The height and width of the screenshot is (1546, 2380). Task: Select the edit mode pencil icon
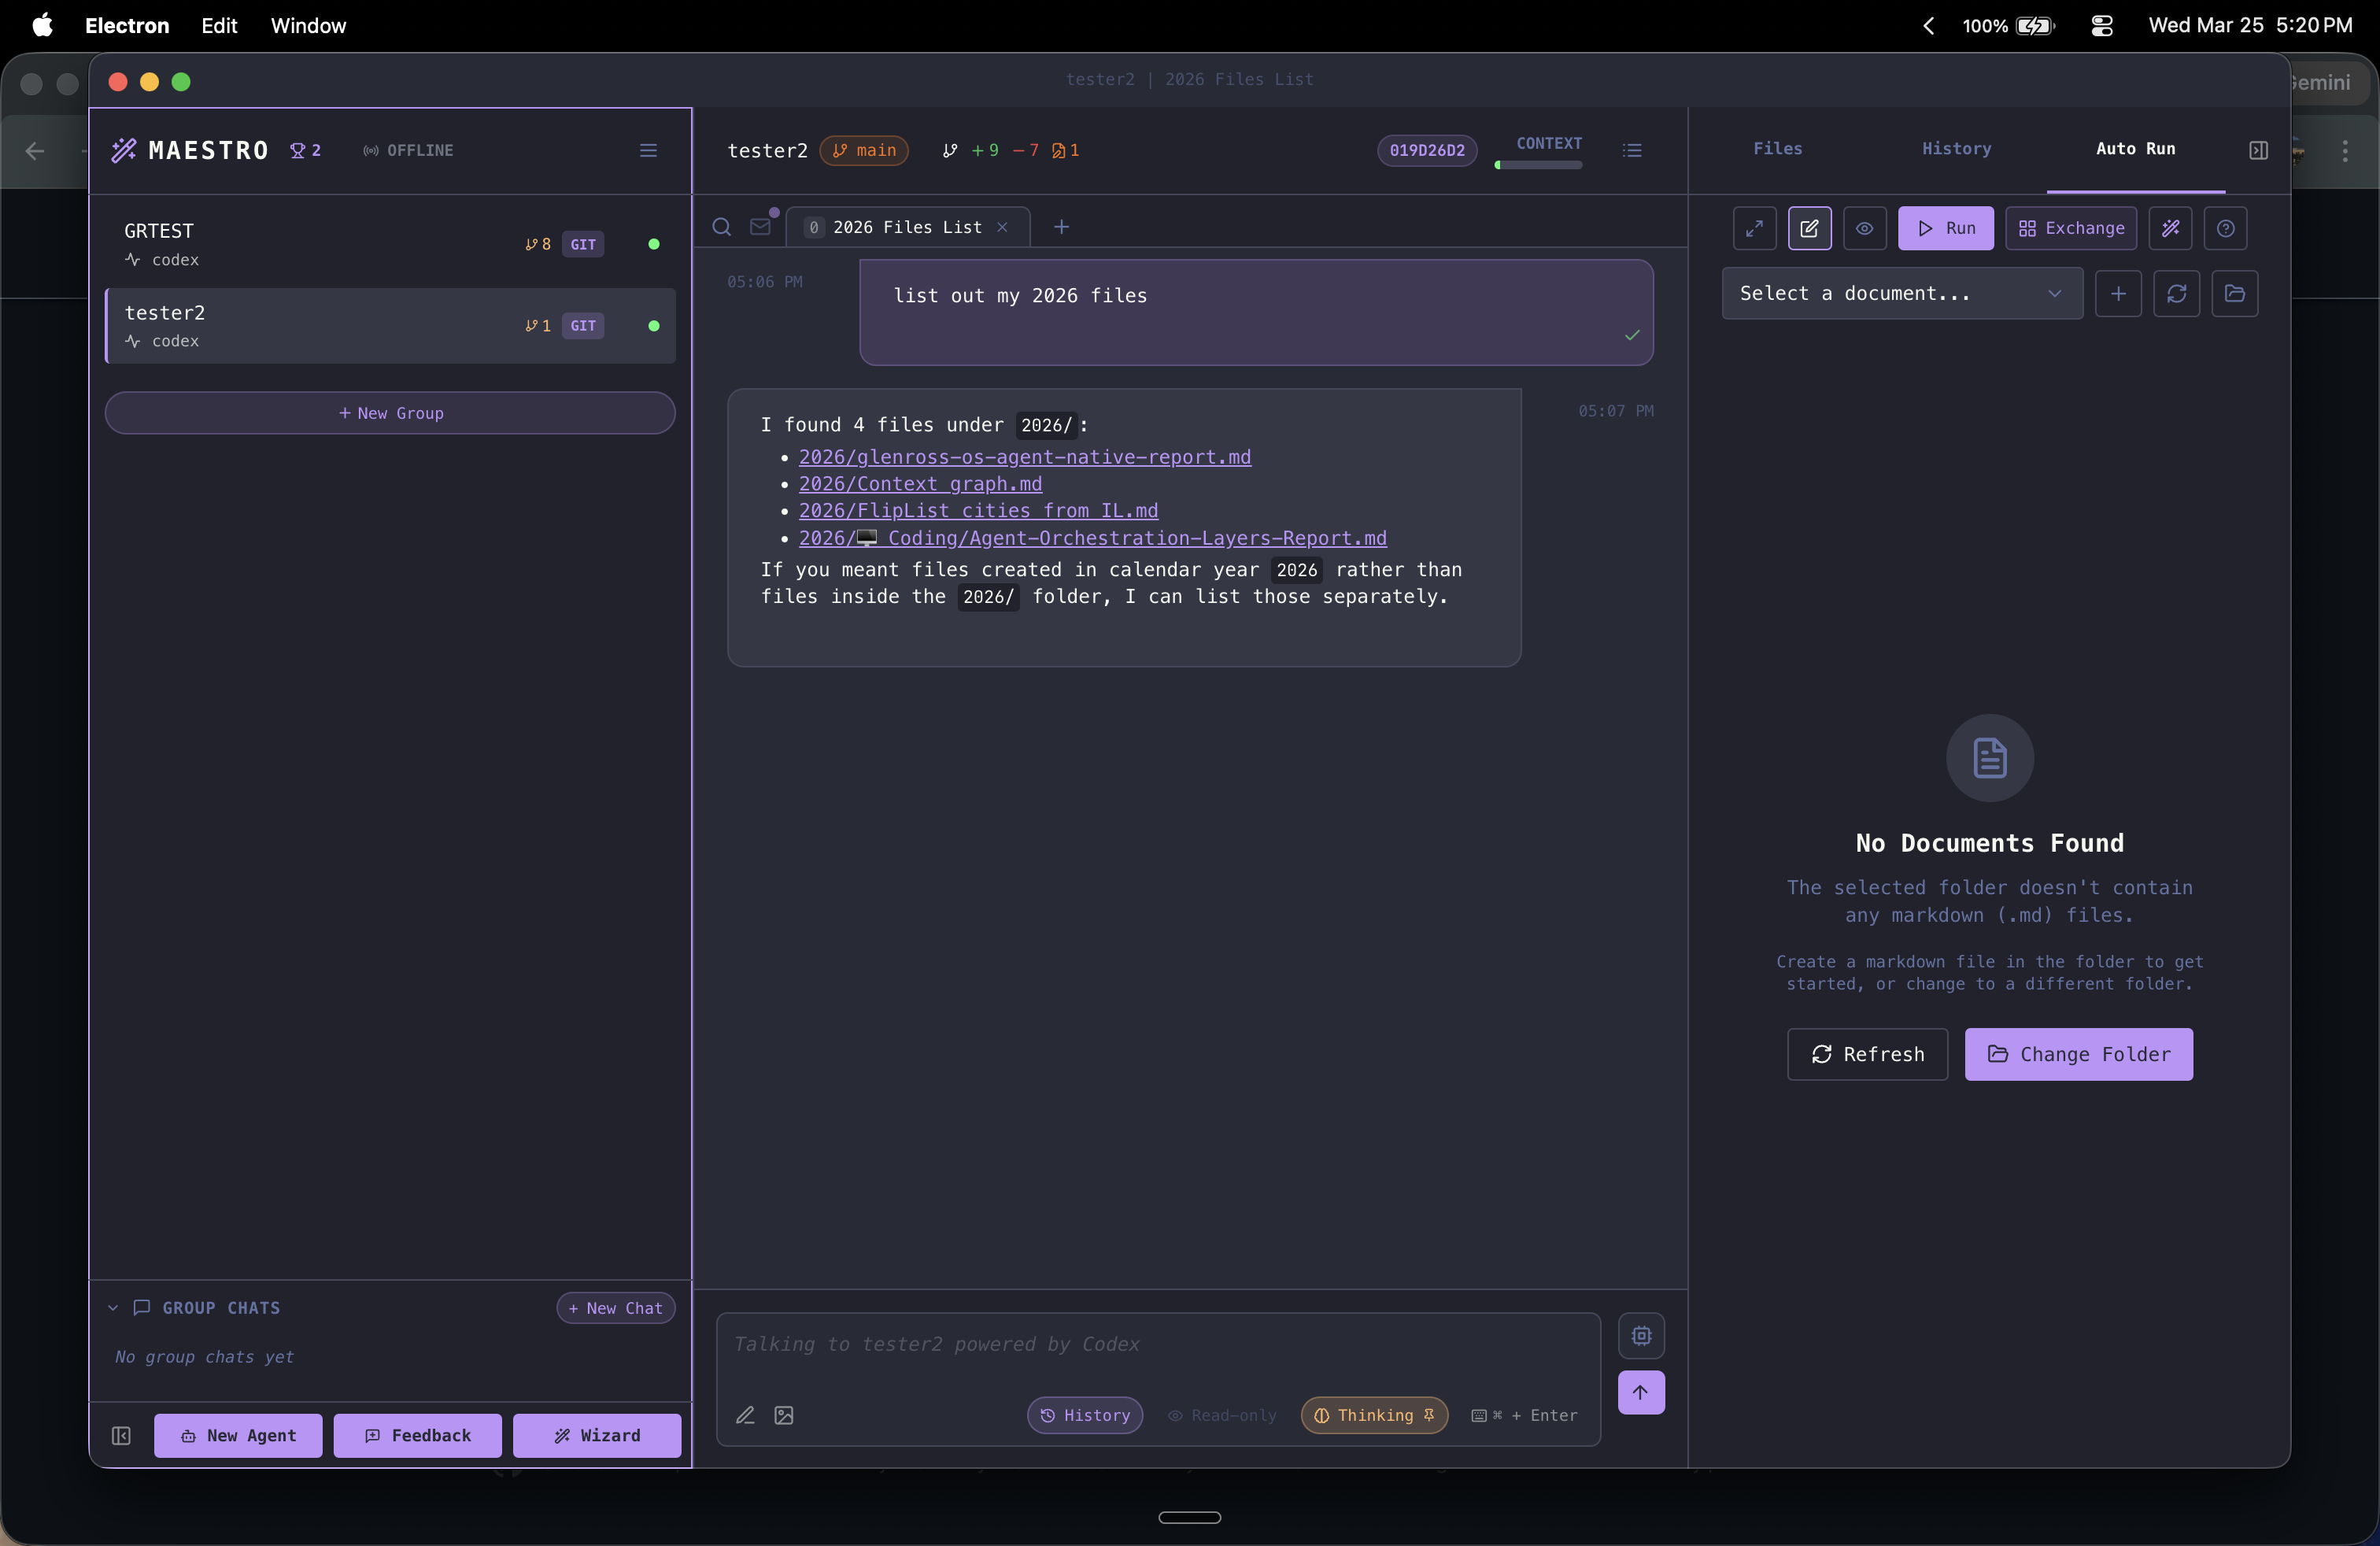1809,228
